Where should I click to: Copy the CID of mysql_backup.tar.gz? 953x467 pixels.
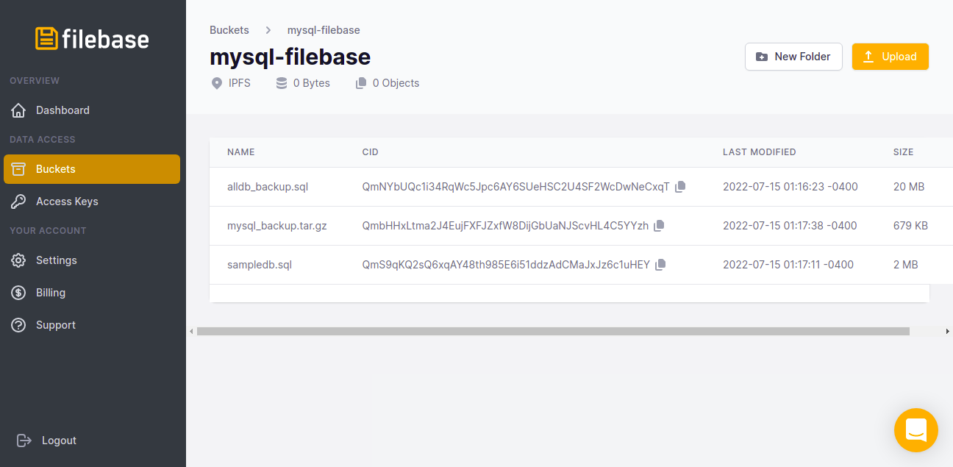click(659, 226)
